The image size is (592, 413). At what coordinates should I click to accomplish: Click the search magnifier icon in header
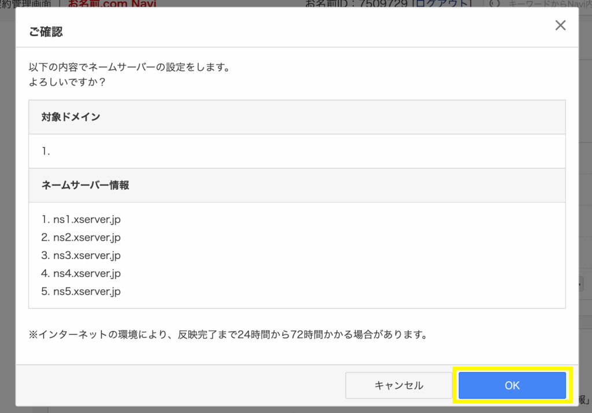pos(494,3)
